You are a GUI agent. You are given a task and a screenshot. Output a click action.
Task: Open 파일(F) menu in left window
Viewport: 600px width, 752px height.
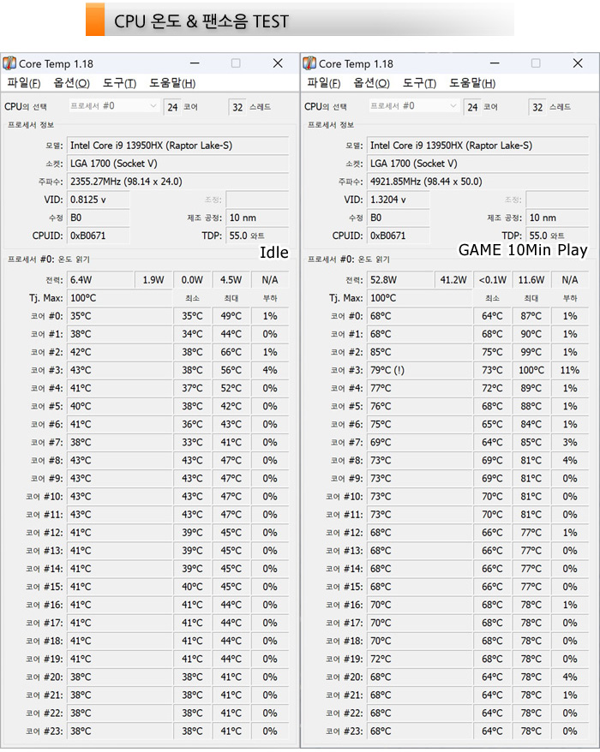[23, 83]
